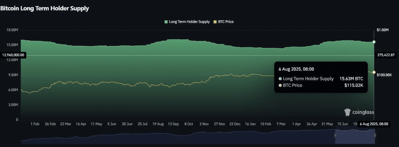The image size is (399, 147).
Task: Click the 12,960,000.00 left axis label
Action: pyautogui.click(x=13, y=55)
